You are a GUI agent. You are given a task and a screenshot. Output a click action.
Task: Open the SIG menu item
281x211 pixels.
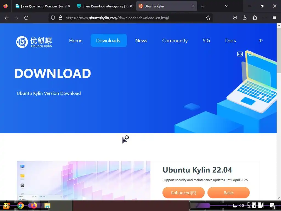206,41
